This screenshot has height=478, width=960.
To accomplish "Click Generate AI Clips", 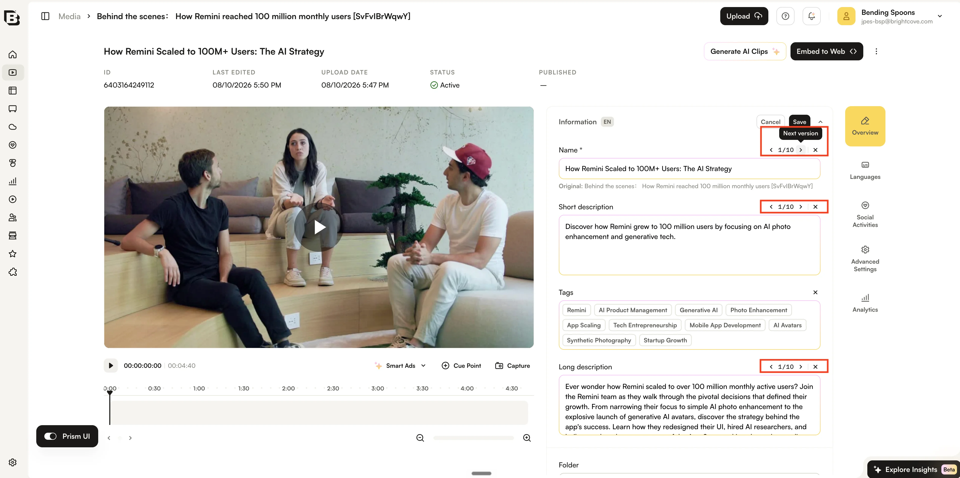I will pyautogui.click(x=745, y=51).
